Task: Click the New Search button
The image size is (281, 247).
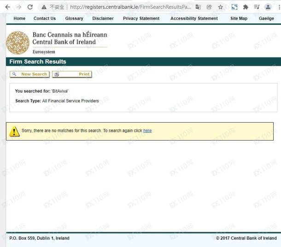Action: 29,74
